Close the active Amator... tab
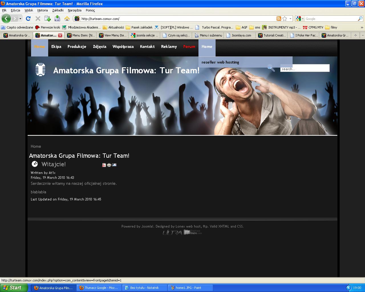 60,35
